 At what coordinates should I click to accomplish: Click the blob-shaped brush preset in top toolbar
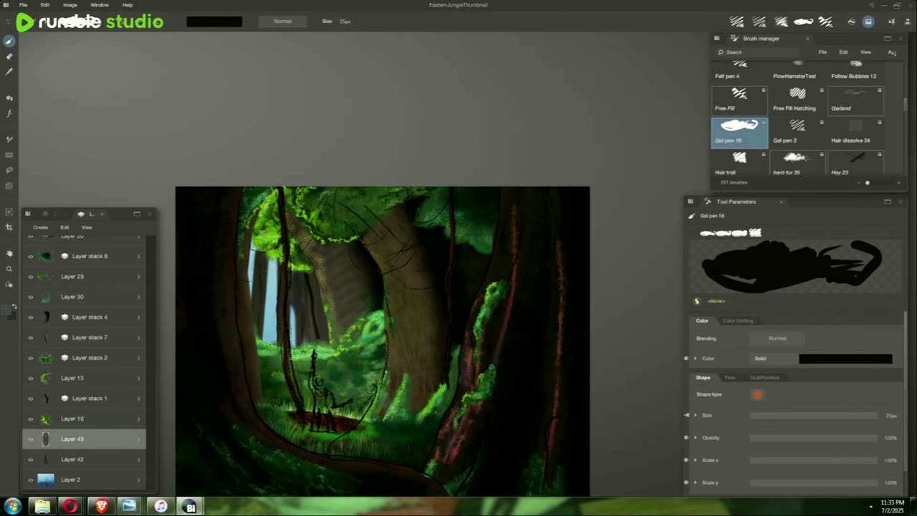(x=804, y=21)
